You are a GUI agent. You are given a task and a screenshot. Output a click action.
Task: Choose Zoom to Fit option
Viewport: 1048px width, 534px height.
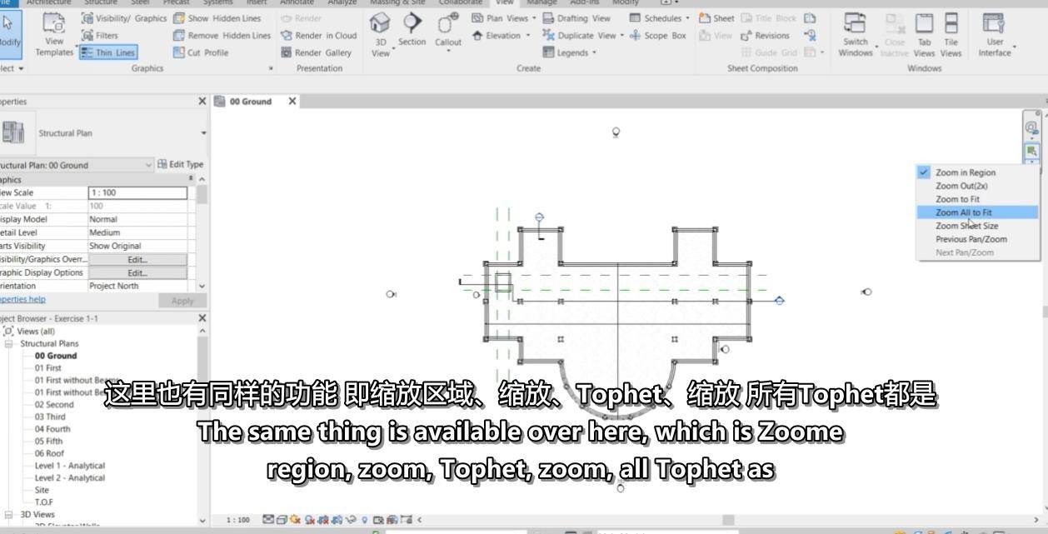[977, 199]
